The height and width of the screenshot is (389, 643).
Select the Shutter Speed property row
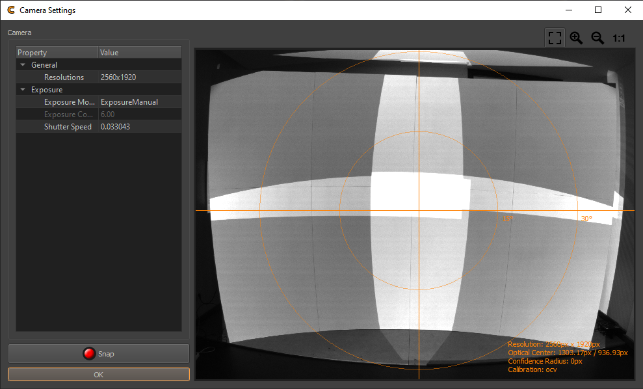(68, 127)
